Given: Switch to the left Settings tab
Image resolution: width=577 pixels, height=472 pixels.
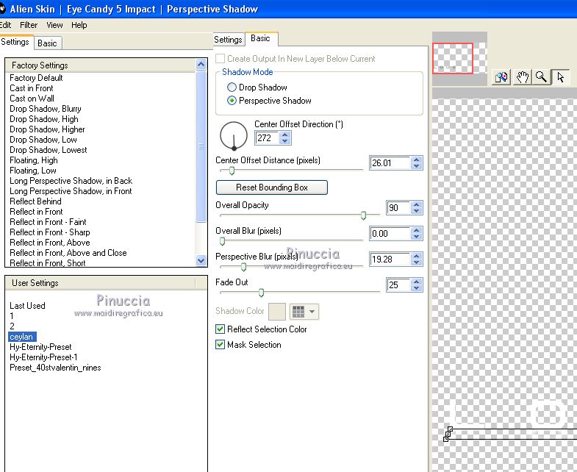Looking at the screenshot, I should [x=15, y=42].
